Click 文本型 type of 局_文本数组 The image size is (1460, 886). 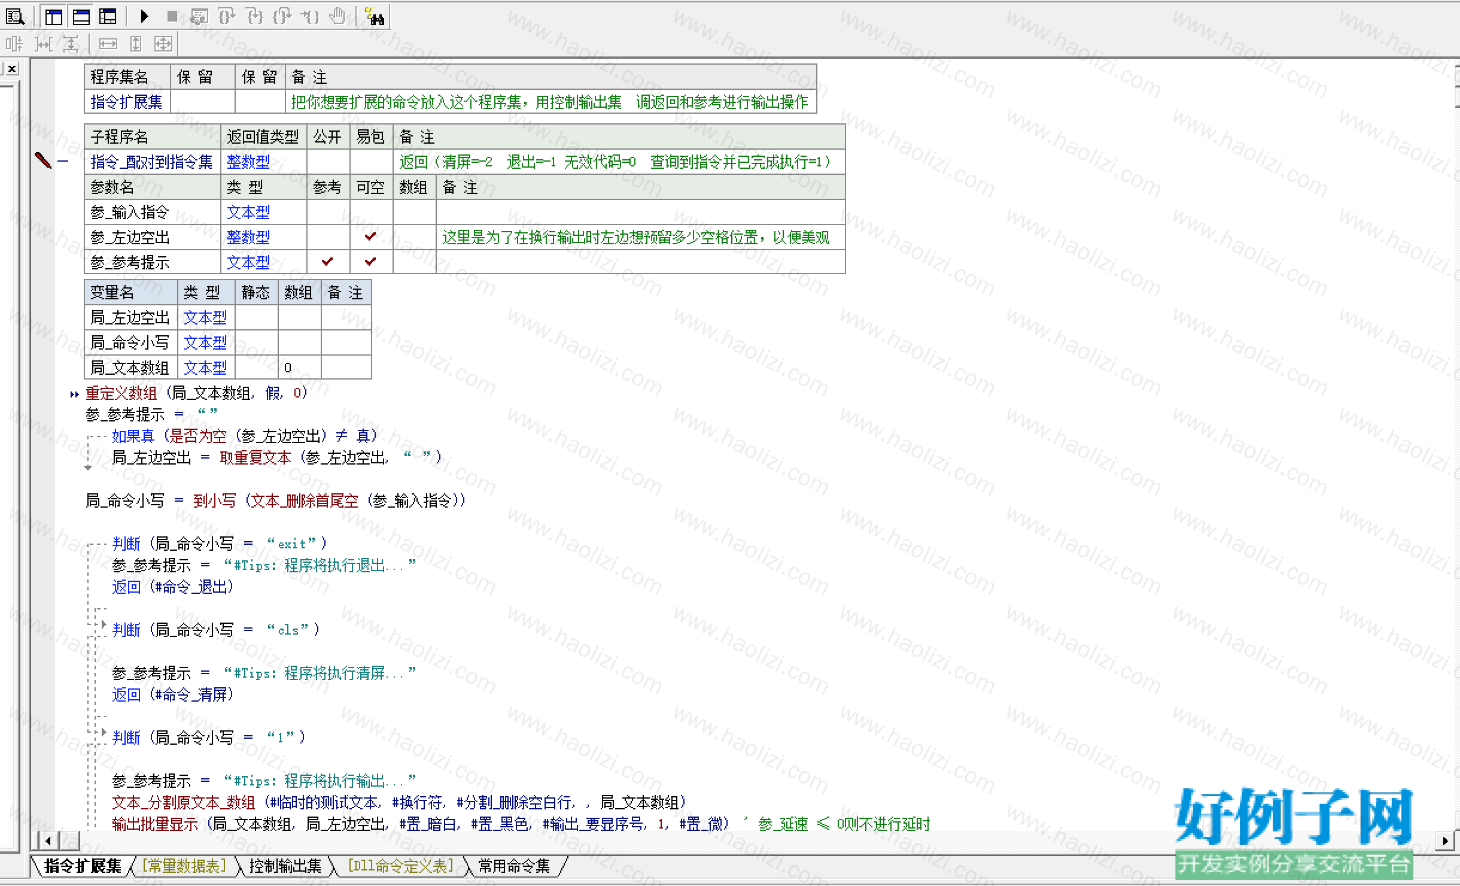[205, 368]
